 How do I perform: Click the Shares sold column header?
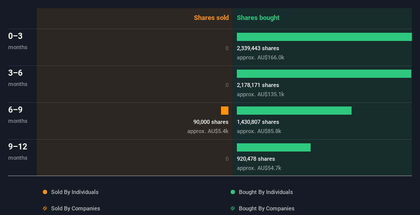pyautogui.click(x=211, y=18)
